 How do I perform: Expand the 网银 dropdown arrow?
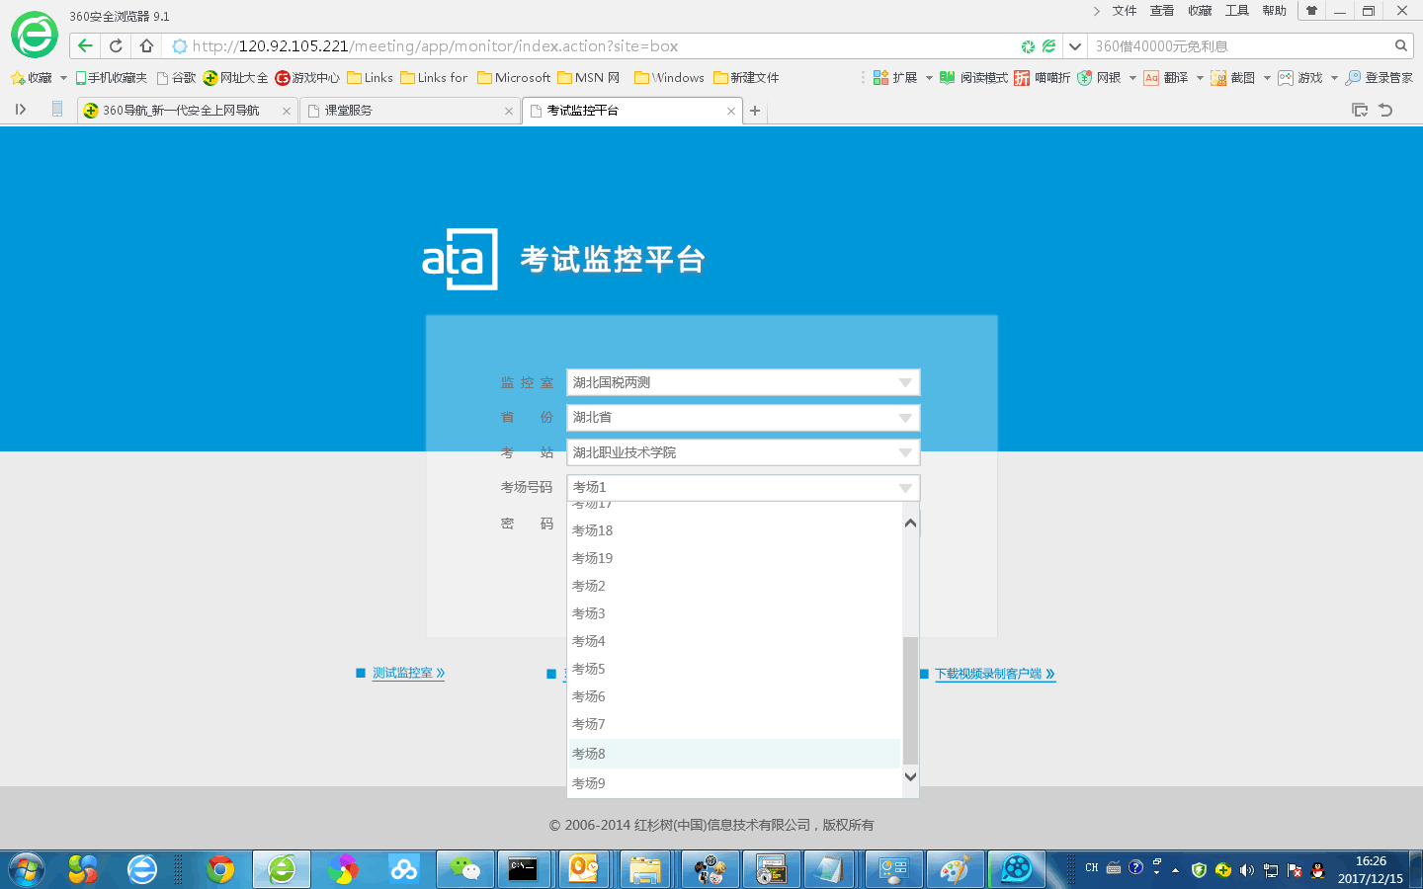click(1132, 78)
